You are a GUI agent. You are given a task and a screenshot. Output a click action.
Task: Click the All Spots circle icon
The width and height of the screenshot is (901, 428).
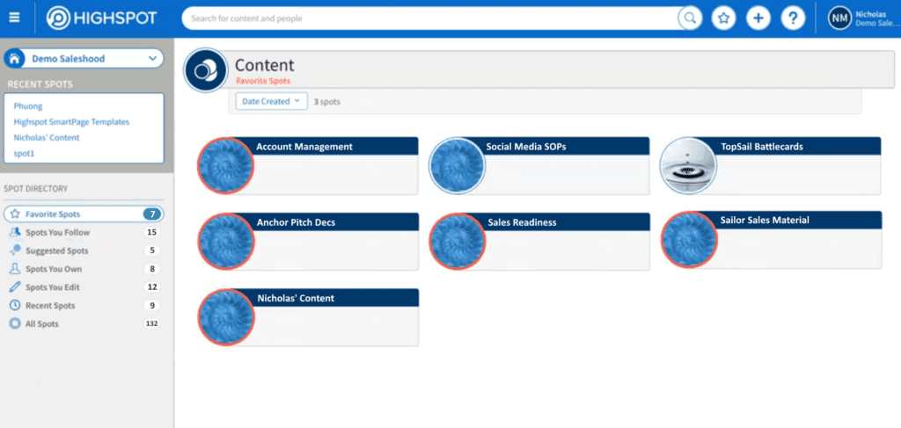click(x=15, y=323)
